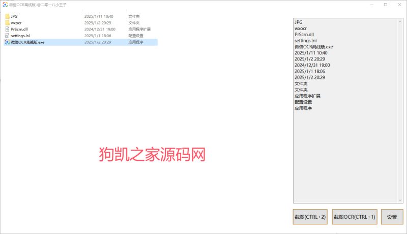
Task: Click 2025/1/11 10:40 line in OCR result box
Action: [311, 53]
